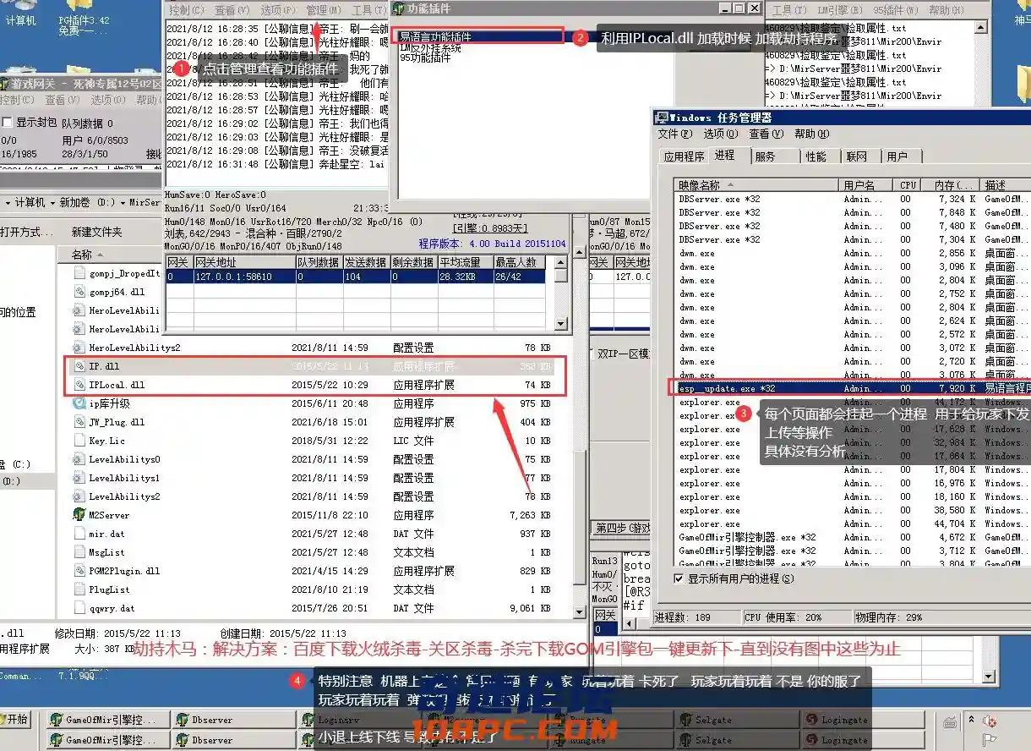Viewport: 1031px width, 751px height.
Task: Open 查看 menu in M2Server window
Action: point(232,10)
